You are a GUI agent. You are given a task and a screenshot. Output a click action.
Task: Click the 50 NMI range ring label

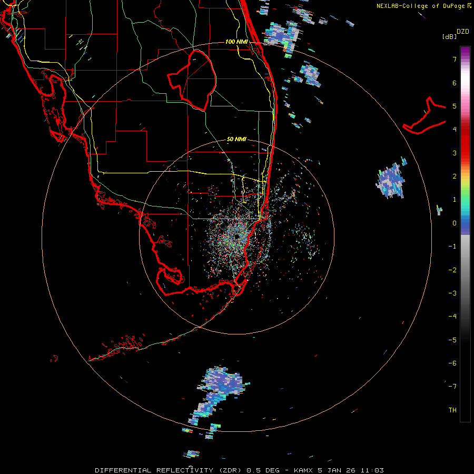(236, 139)
